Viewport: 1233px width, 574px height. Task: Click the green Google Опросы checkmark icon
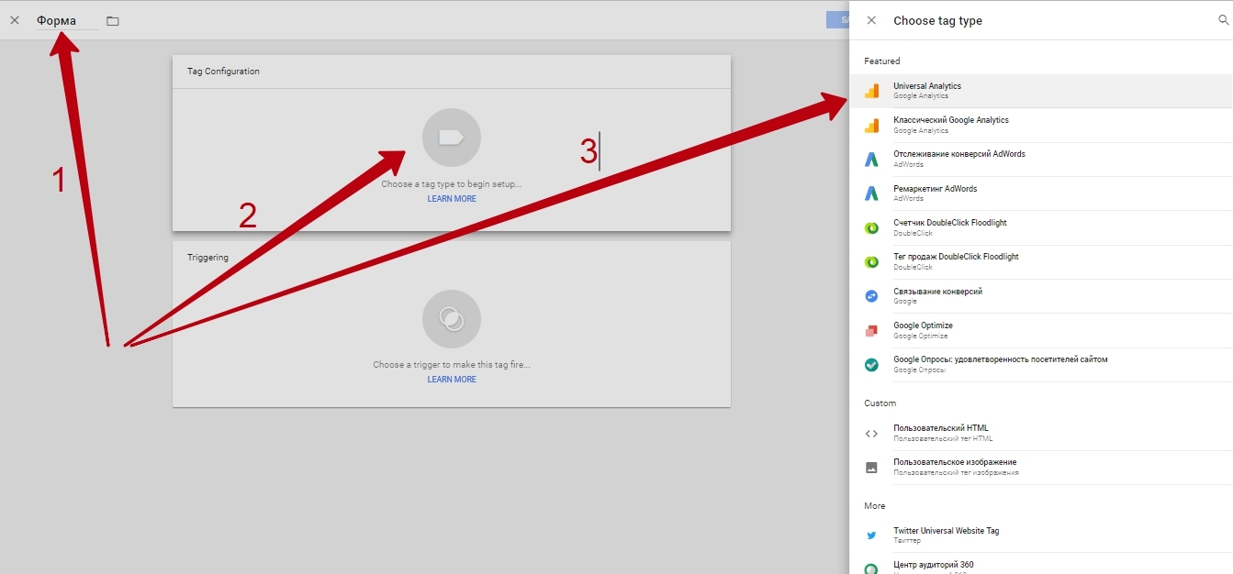[871, 365]
